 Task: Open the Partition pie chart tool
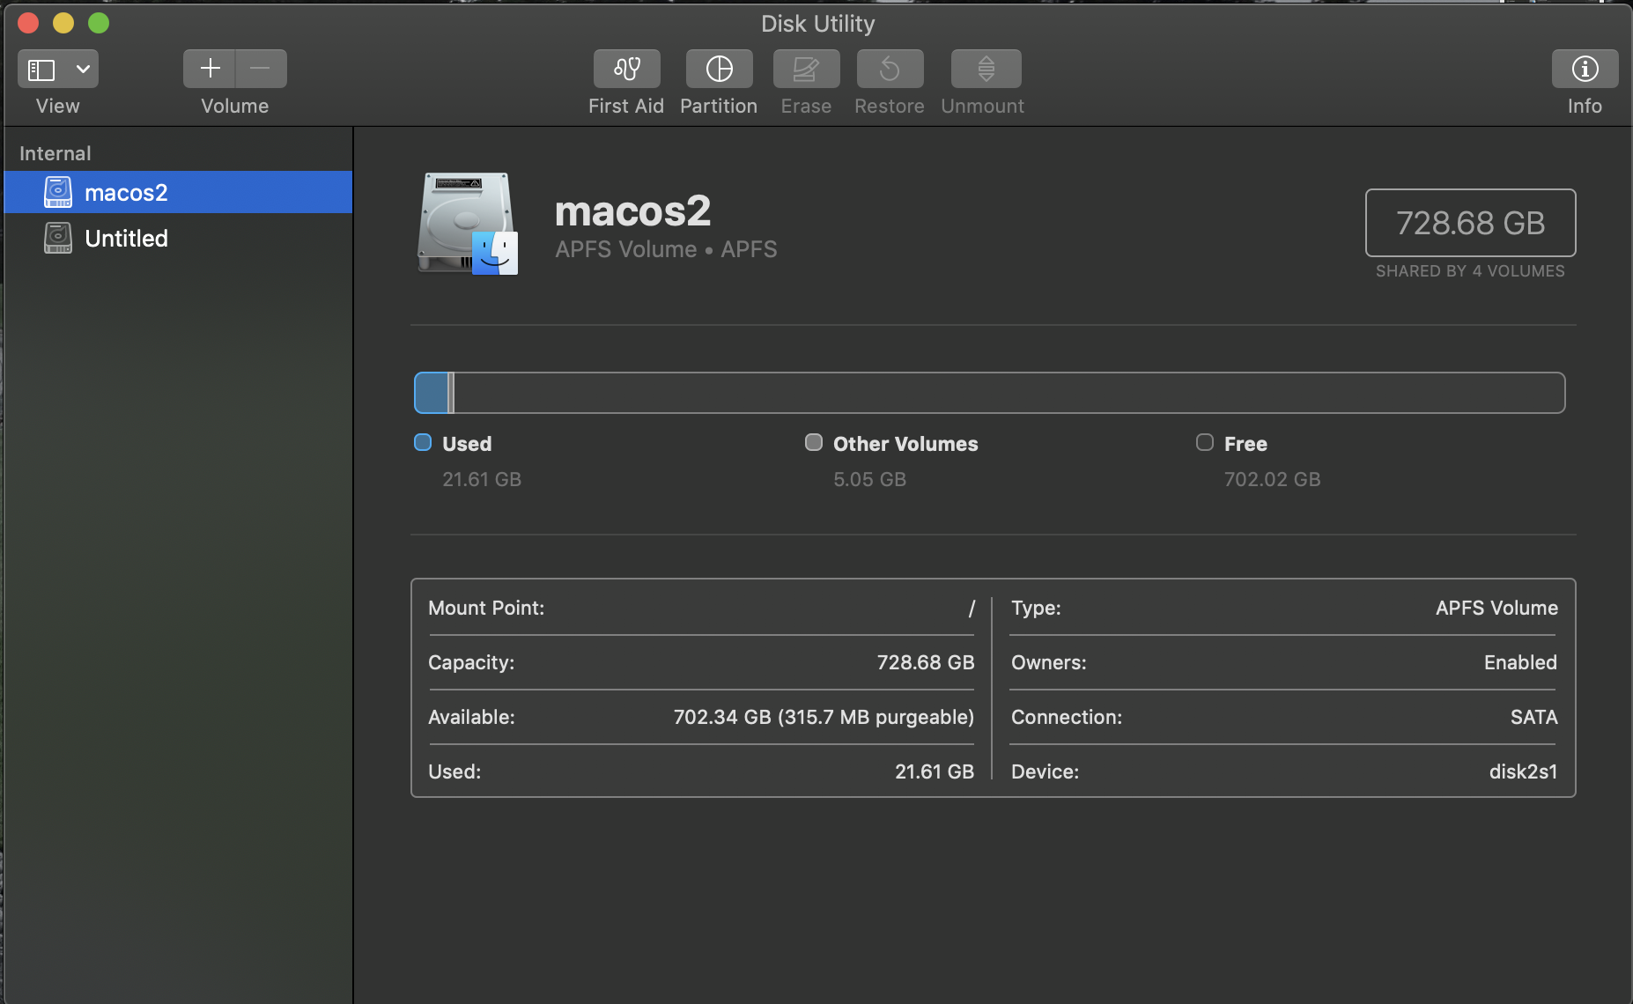[x=720, y=69]
